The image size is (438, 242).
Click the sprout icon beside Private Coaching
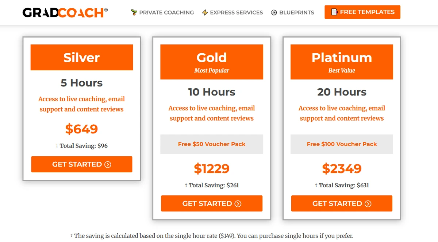[x=134, y=12]
